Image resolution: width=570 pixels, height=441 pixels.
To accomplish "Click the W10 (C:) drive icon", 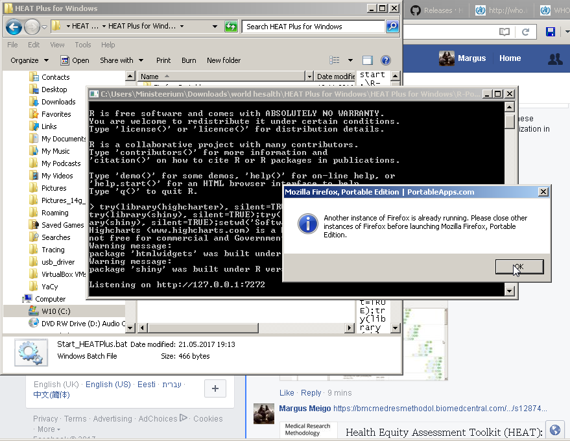I will coord(34,311).
